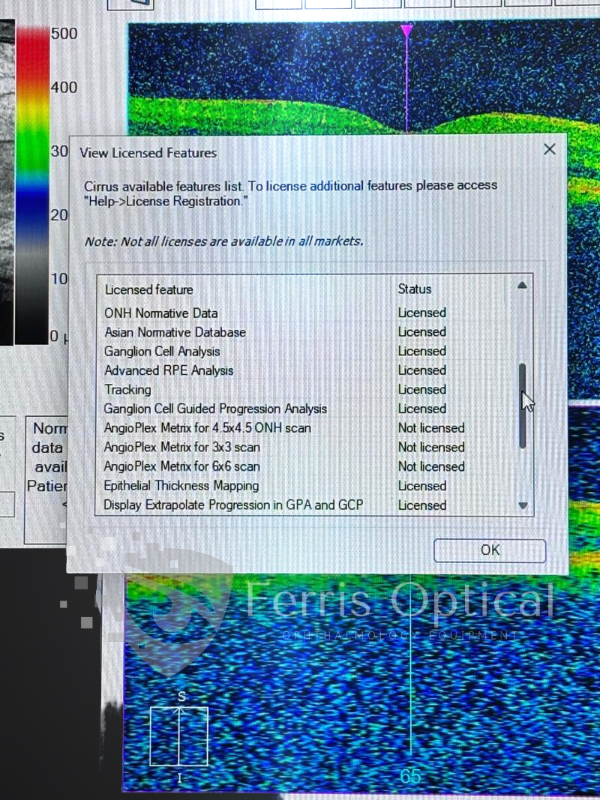Click 'Not licensed' status for 6x6 scan
This screenshot has width=600, height=800.
point(431,466)
